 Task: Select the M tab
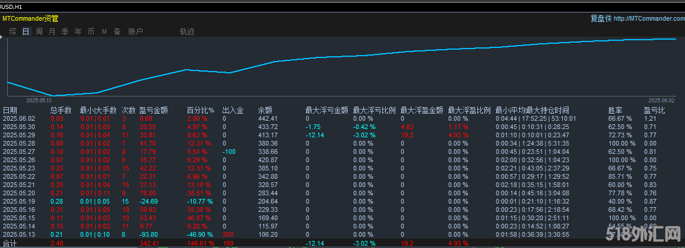pos(104,31)
